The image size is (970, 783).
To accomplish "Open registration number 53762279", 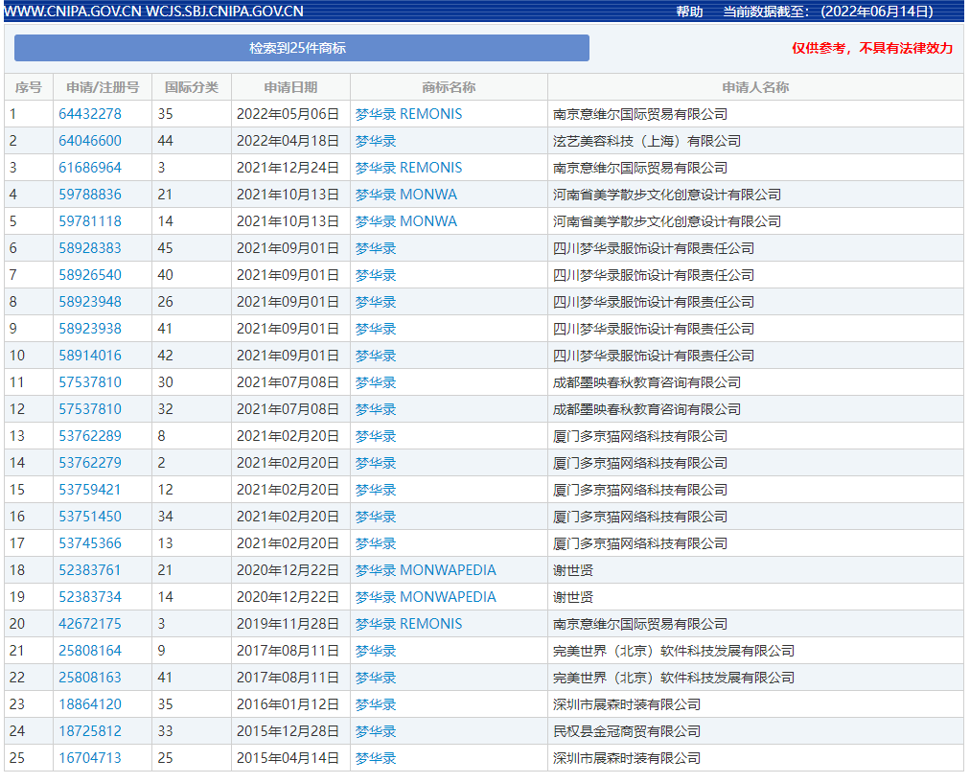I will [x=90, y=463].
